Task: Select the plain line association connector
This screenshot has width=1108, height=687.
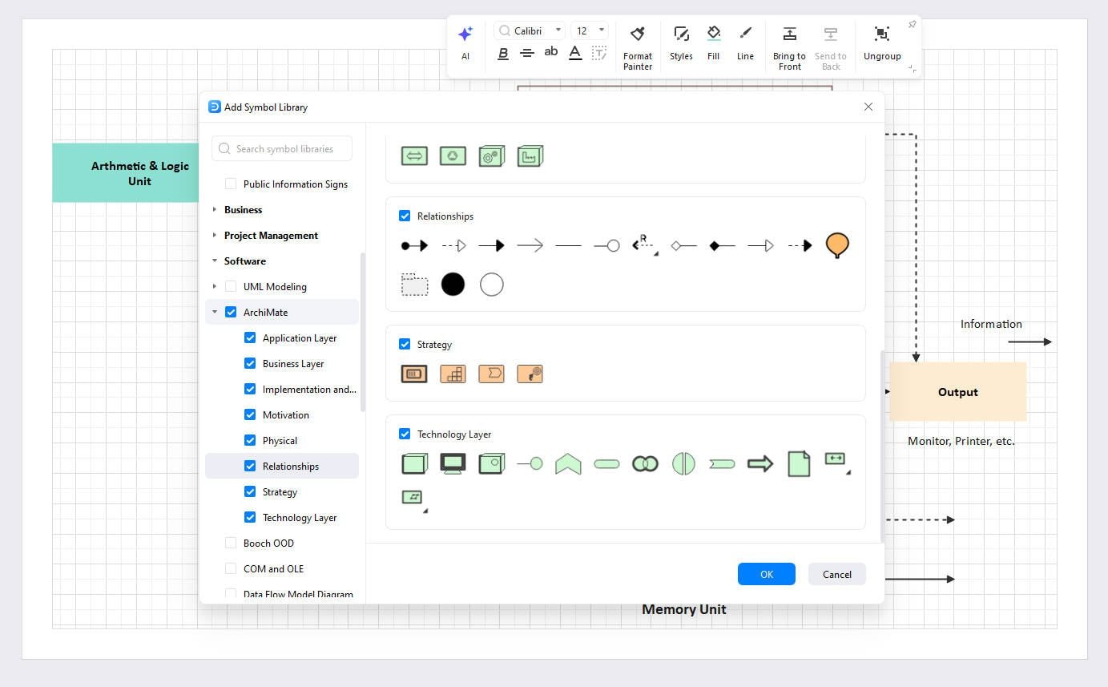Action: (568, 246)
